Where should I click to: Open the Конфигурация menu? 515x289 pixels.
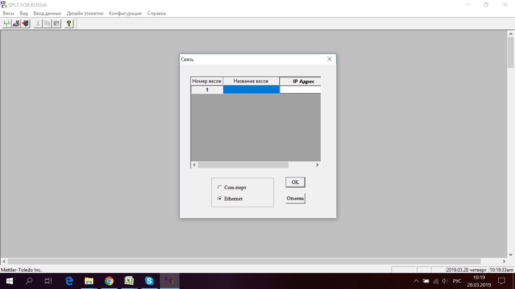(x=125, y=13)
